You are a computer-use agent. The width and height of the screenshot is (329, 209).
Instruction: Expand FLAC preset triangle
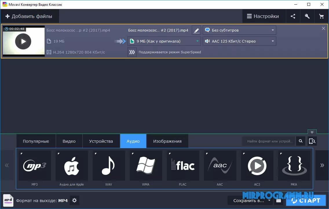tap(170, 154)
